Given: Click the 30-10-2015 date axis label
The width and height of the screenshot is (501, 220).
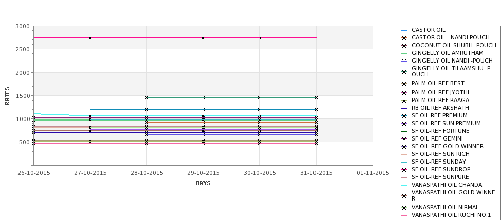Looking at the screenshot, I should (x=260, y=173).
